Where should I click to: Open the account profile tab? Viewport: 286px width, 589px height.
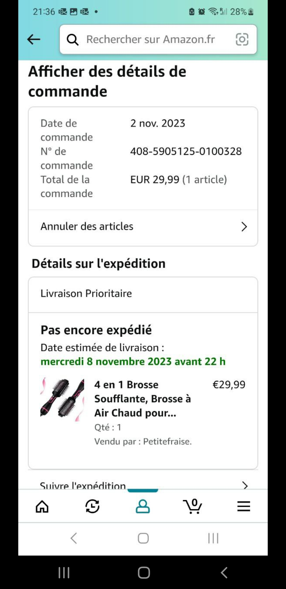143,506
